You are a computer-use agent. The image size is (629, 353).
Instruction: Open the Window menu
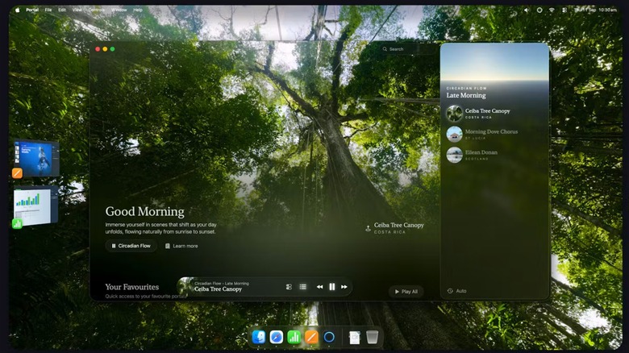tap(119, 10)
